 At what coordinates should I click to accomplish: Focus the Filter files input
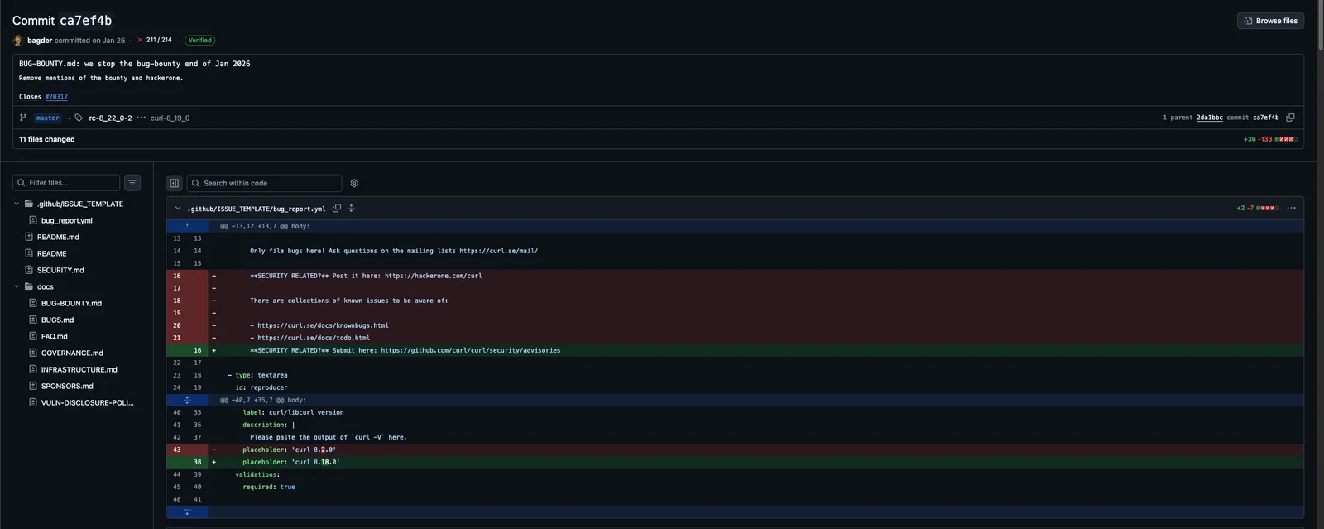[x=66, y=183]
